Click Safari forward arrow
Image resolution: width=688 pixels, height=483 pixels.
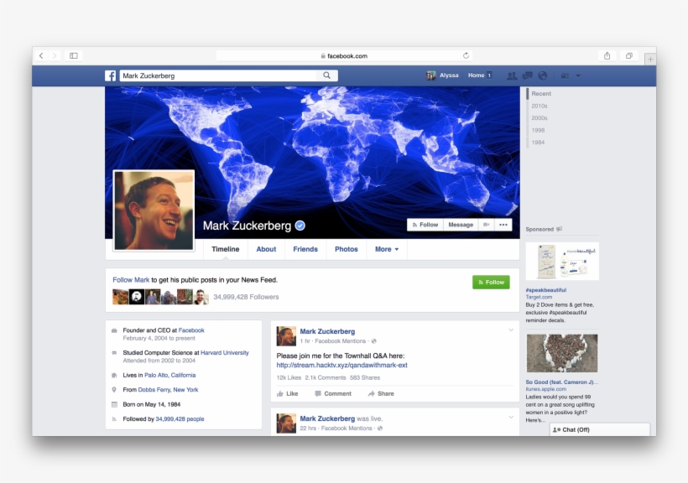tap(55, 55)
